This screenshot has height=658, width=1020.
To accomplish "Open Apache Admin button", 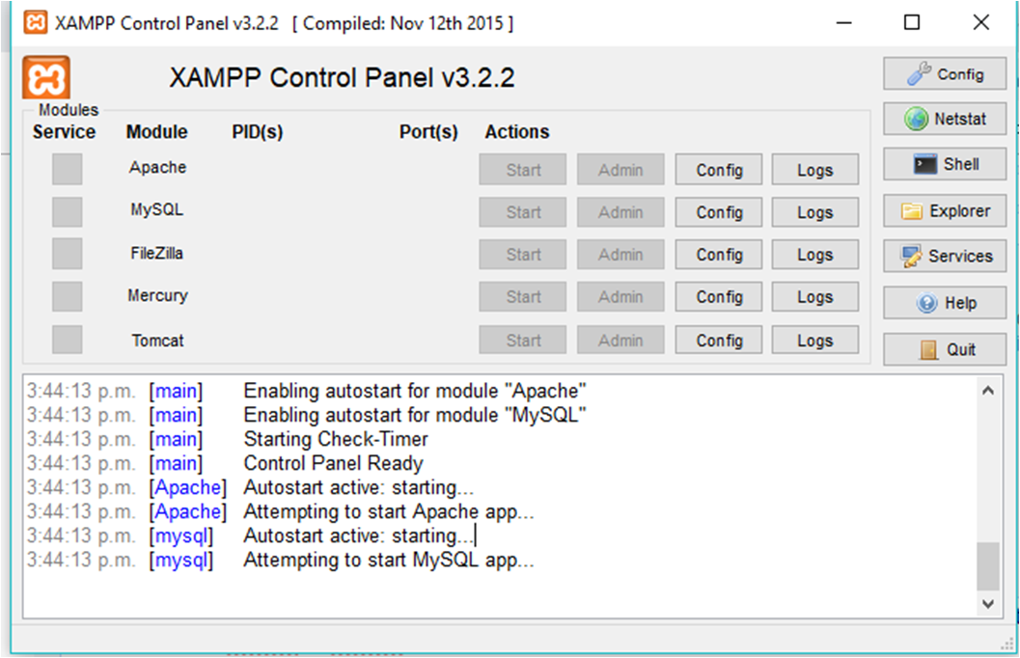I will click(620, 170).
